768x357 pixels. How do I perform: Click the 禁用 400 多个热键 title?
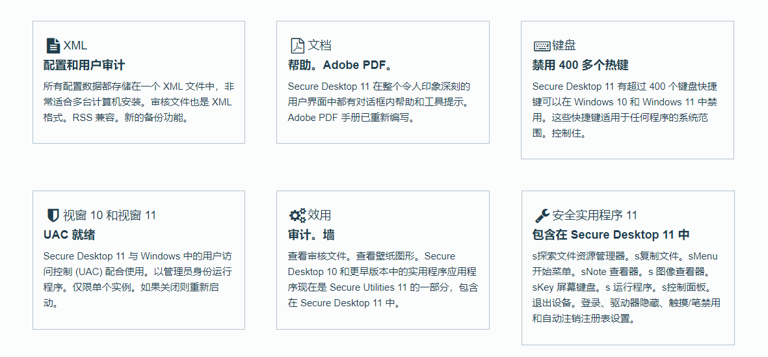click(x=580, y=65)
